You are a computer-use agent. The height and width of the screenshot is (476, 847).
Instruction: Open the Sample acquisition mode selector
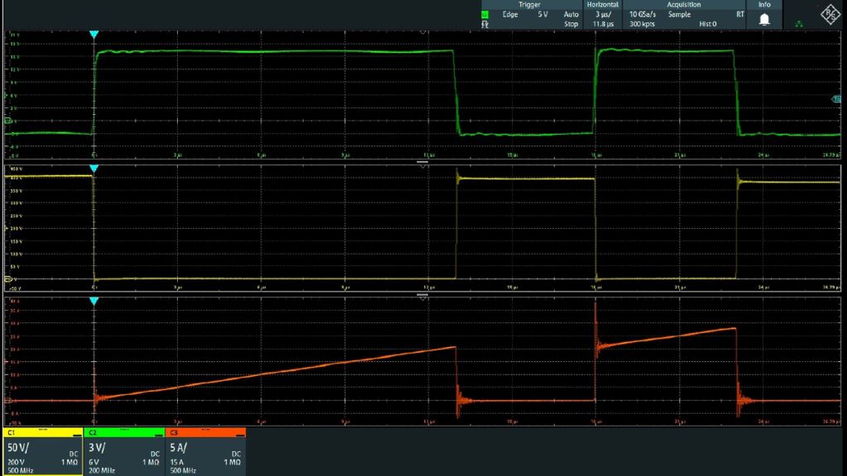coord(681,14)
